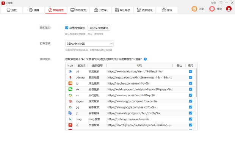Click the Baidu paw icon in bd row
Viewport: 235px width, 149px height.
coord(70,71)
